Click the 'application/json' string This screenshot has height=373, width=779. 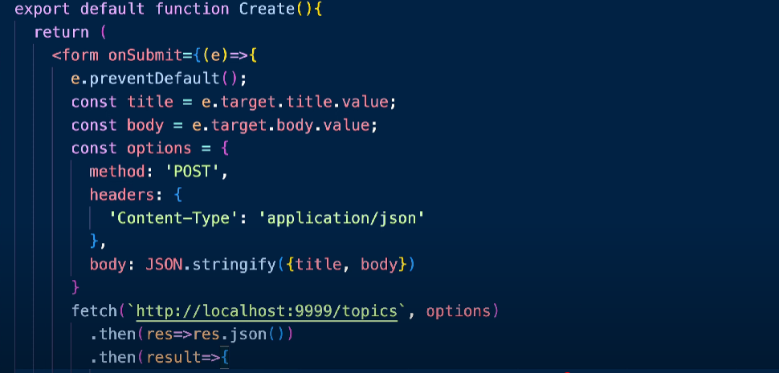coord(341,218)
